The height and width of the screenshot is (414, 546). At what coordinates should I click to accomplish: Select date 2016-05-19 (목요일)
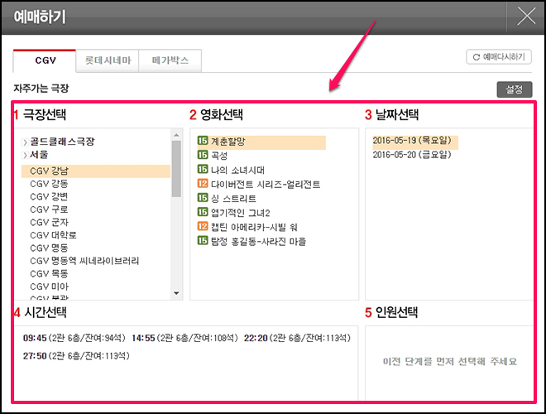(415, 142)
